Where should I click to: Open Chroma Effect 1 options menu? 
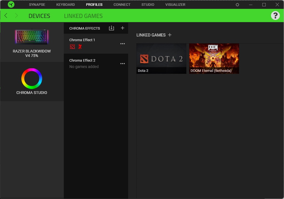(123, 44)
